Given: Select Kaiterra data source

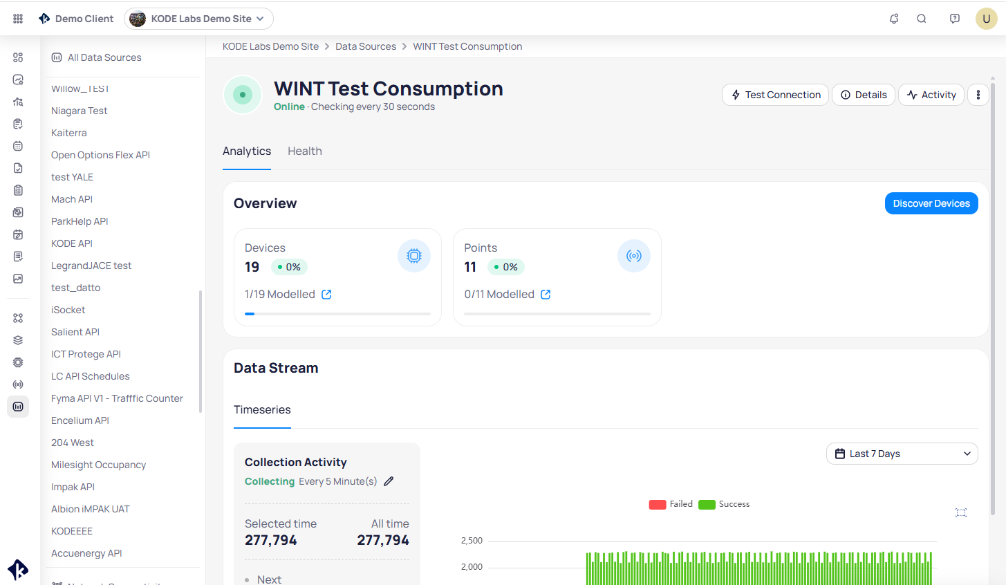Looking at the screenshot, I should [x=68, y=133].
